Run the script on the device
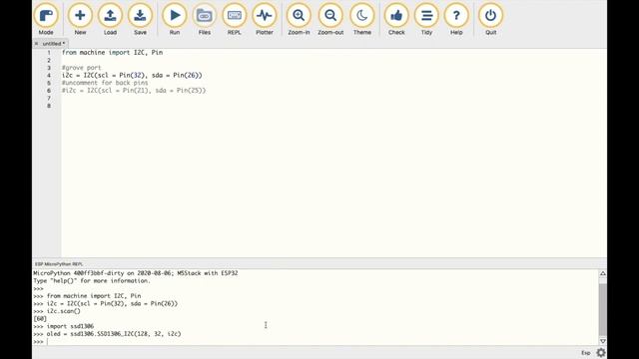The image size is (639, 359). [175, 19]
